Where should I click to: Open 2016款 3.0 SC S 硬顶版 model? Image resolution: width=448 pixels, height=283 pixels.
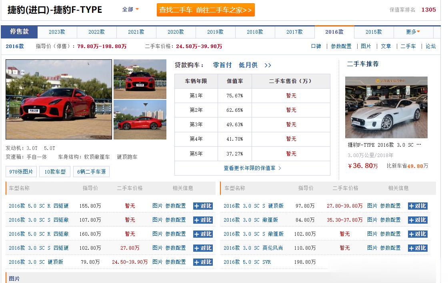(x=254, y=206)
